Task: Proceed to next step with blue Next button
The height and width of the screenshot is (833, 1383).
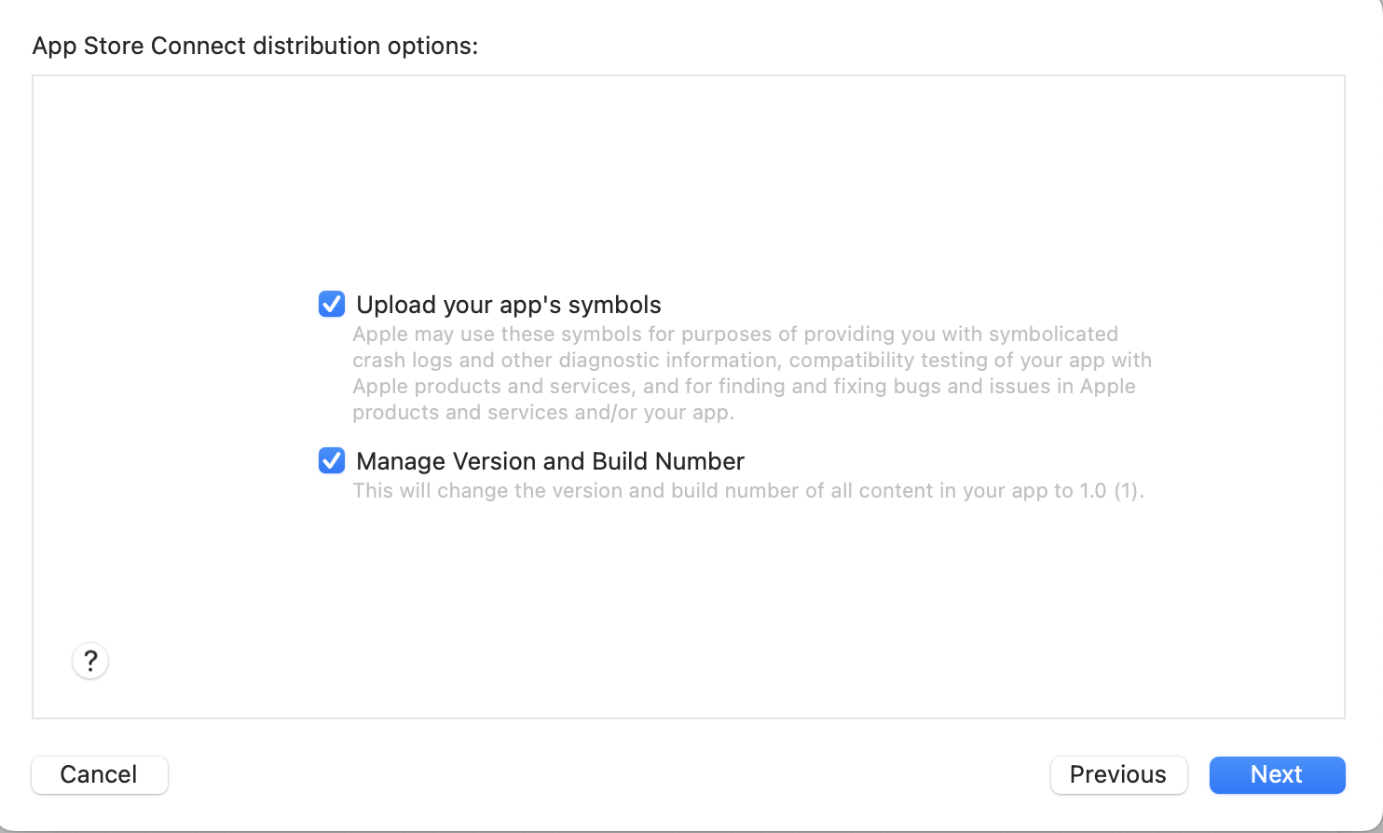Action: [1277, 774]
